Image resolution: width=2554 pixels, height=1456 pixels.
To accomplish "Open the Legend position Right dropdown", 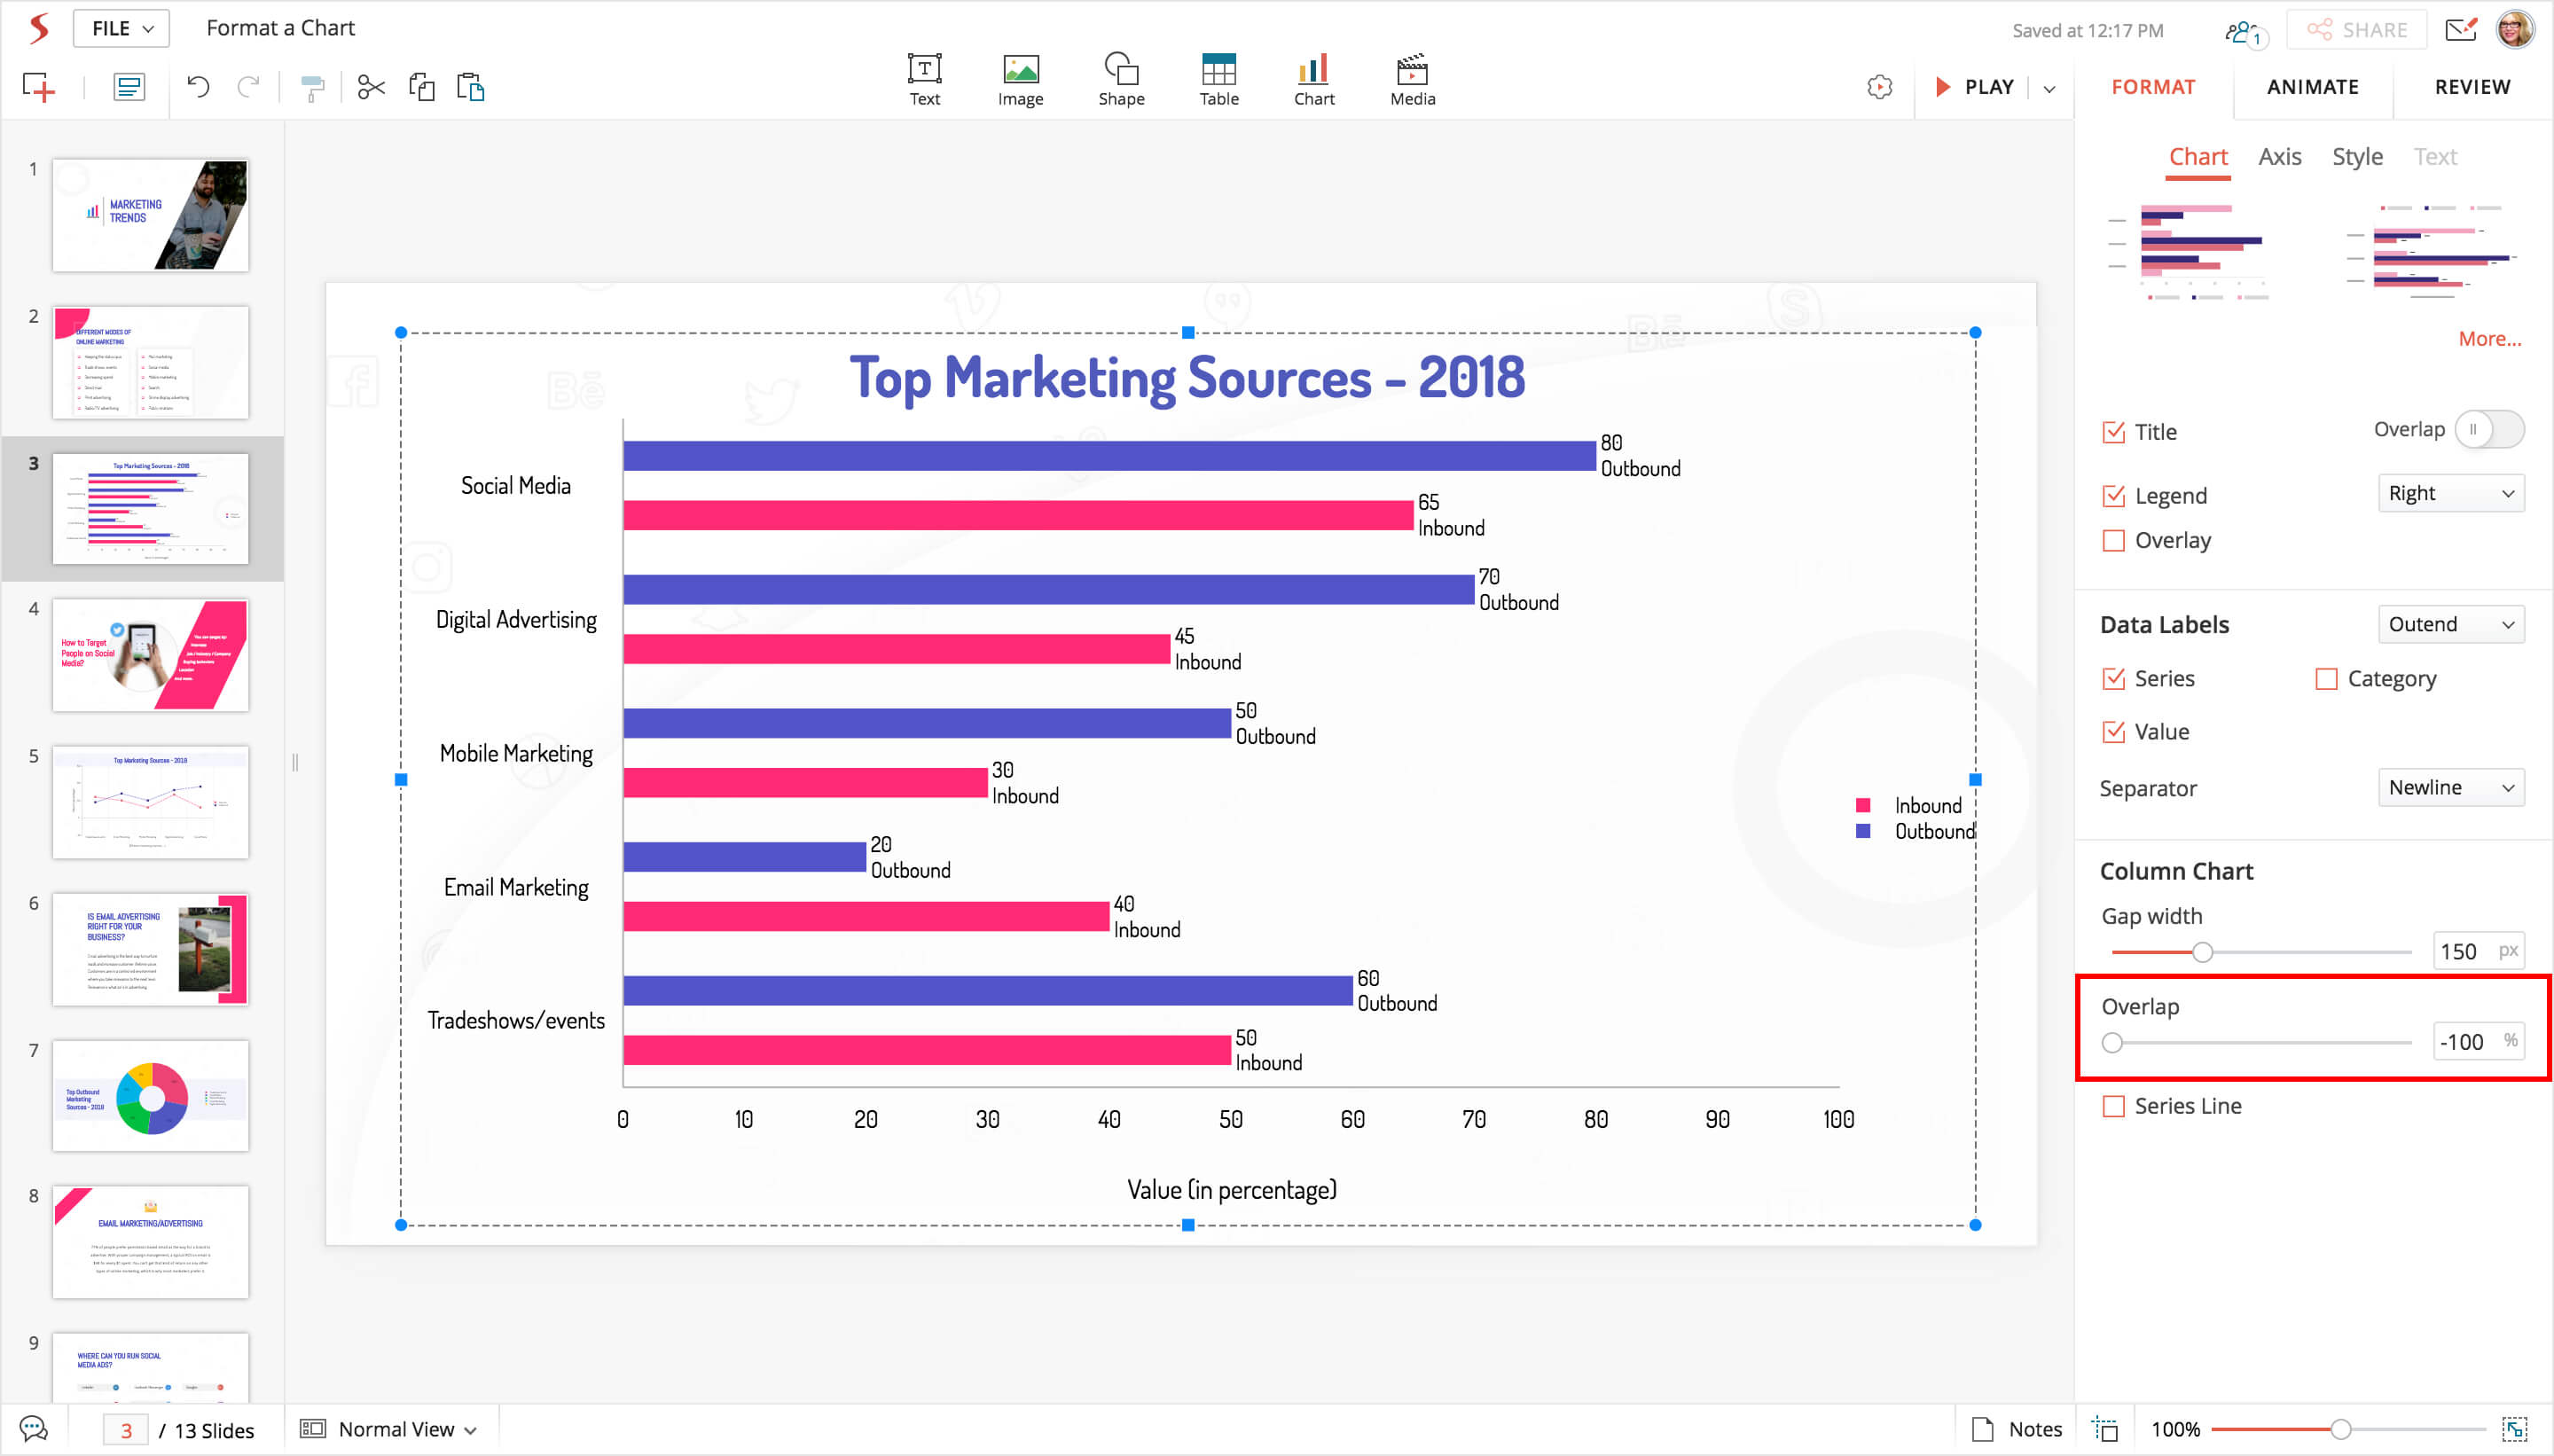I will [2449, 493].
